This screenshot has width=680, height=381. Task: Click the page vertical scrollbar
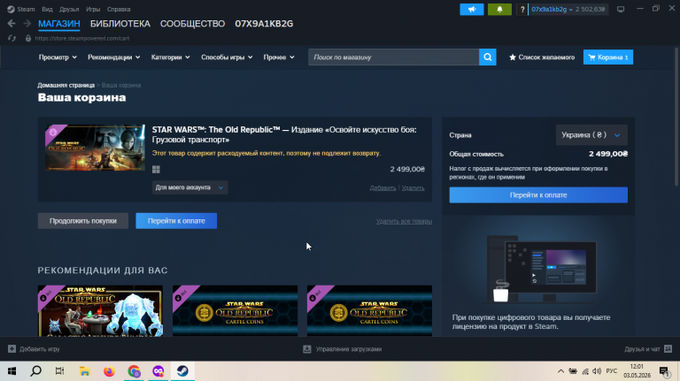pyautogui.click(x=676, y=117)
